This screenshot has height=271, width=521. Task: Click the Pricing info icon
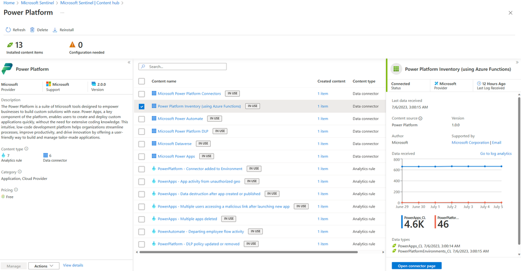coord(16,190)
